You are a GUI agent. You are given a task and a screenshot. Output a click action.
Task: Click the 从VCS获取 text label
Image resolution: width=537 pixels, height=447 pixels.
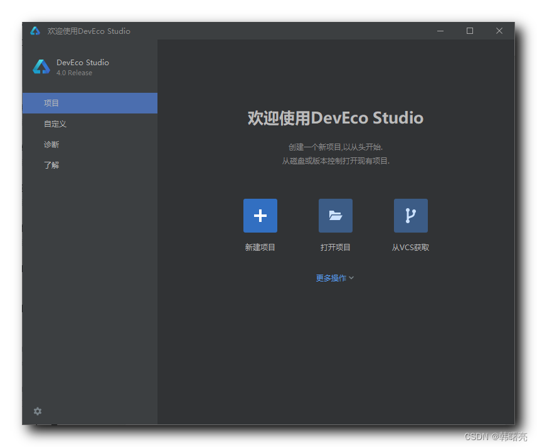410,248
